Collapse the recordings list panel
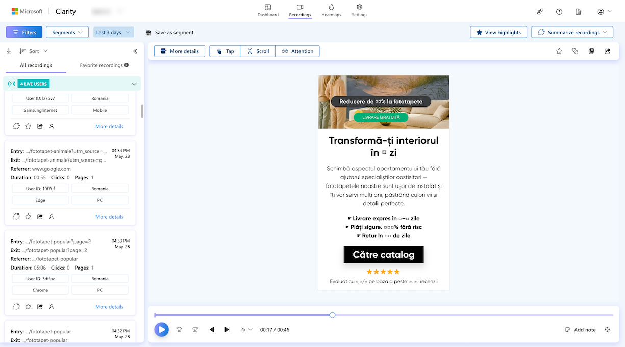The image size is (625, 347). pyautogui.click(x=135, y=51)
